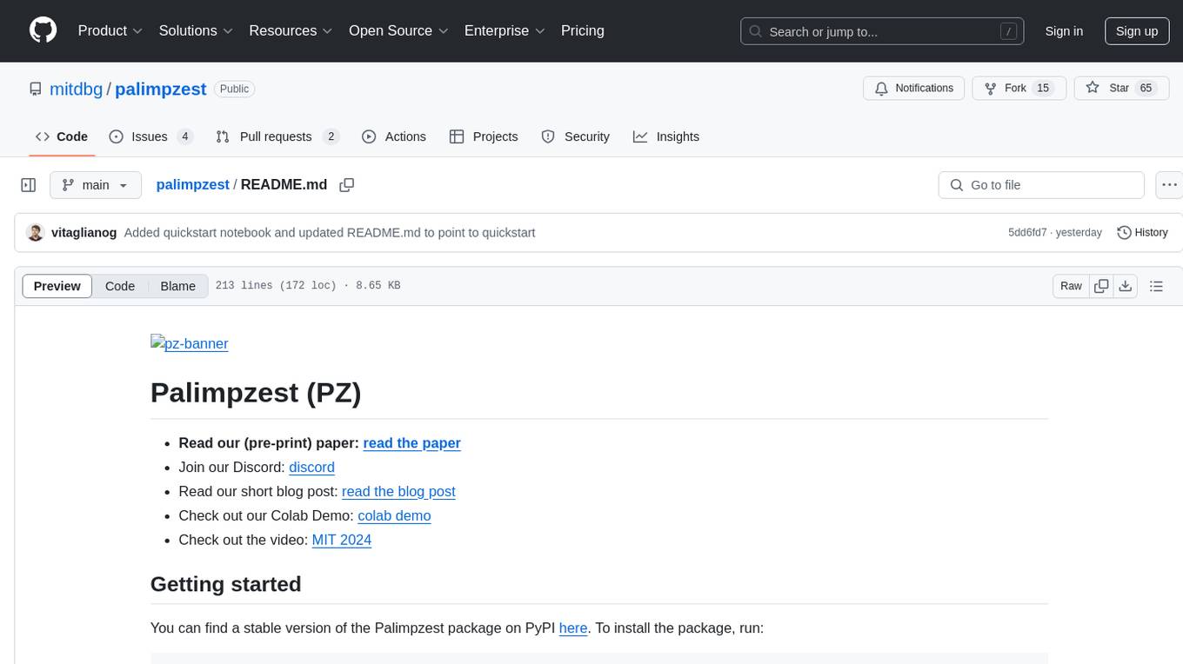The width and height of the screenshot is (1183, 664).
Task: Click the 213 lines file info text
Action: pyautogui.click(x=308, y=286)
